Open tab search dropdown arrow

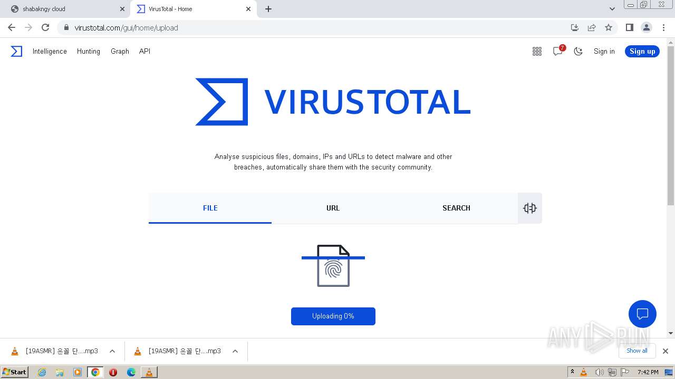tap(612, 9)
